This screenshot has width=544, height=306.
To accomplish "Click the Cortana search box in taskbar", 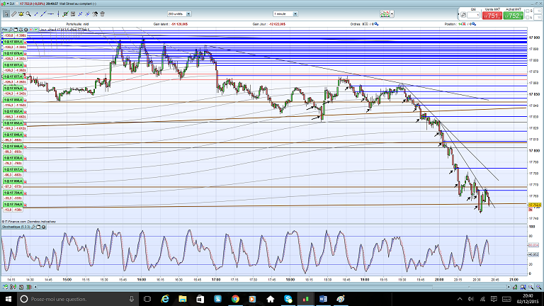I will coord(71,300).
